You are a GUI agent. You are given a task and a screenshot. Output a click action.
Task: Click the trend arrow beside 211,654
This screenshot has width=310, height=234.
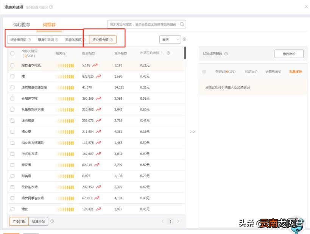[x=98, y=131]
